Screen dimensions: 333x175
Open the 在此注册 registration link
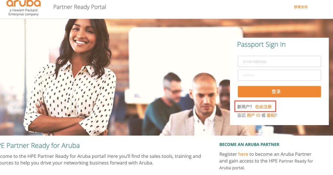pyautogui.click(x=263, y=107)
